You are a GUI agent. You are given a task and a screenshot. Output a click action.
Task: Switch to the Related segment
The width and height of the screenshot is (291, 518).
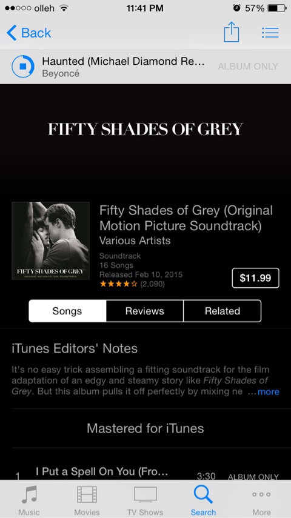click(222, 311)
